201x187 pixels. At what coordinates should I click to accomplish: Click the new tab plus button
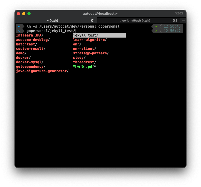click(183, 20)
